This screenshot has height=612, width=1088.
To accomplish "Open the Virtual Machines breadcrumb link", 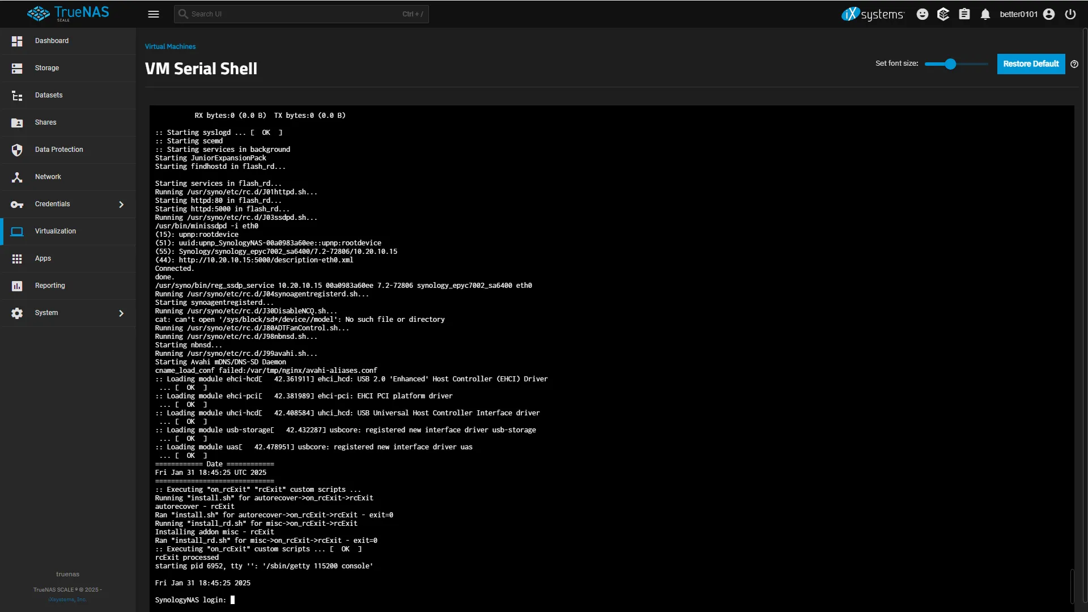I will pos(170,46).
